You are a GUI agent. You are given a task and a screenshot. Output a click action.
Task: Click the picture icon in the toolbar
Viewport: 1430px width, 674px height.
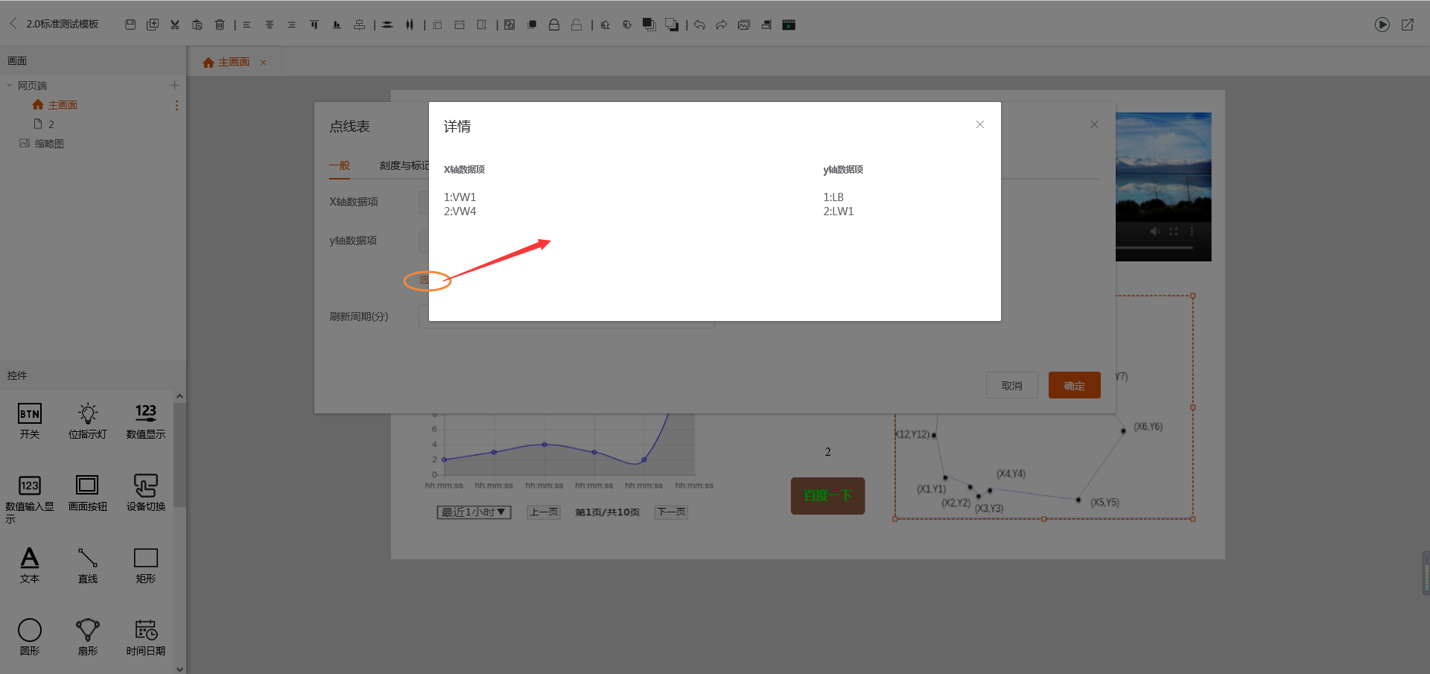coord(744,25)
